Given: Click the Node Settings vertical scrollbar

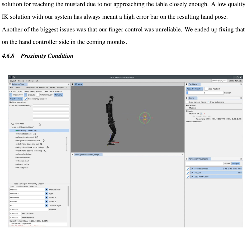Looking at the screenshot, I should pyautogui.click(x=68, y=196).
